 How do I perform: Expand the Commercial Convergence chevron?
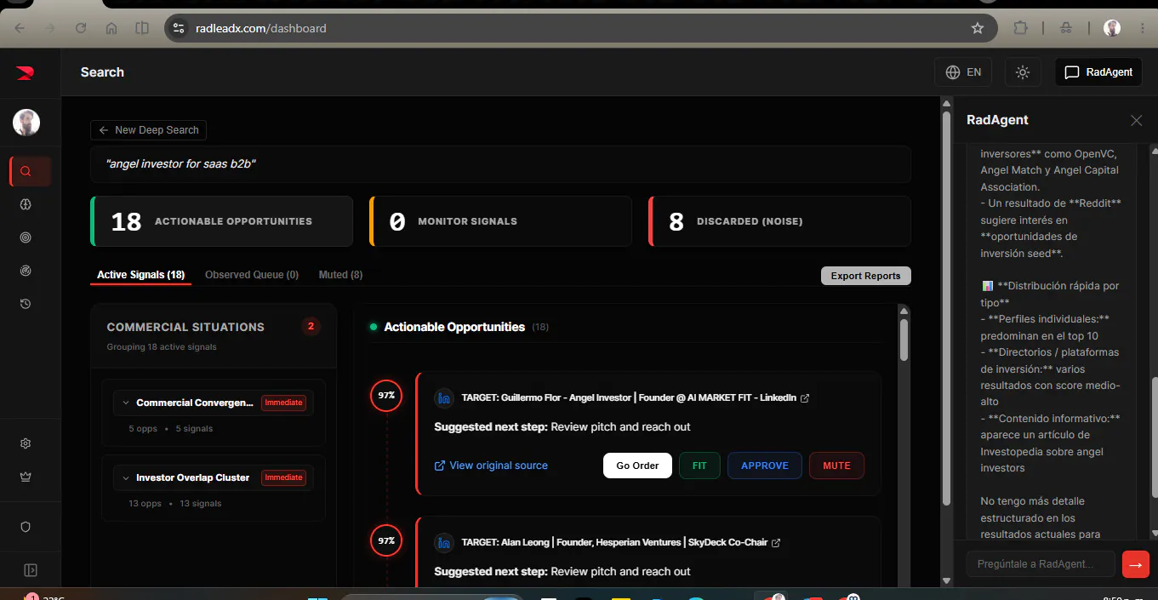(126, 403)
